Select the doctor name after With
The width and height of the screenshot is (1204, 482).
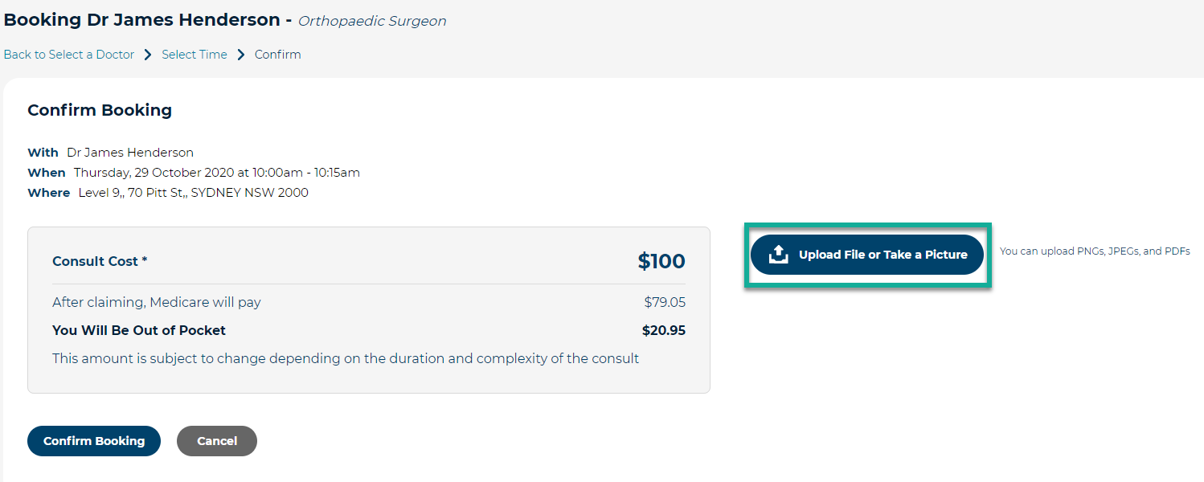[x=130, y=153]
